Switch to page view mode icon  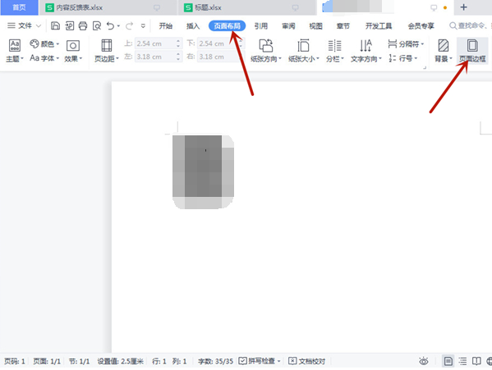[x=448, y=361]
